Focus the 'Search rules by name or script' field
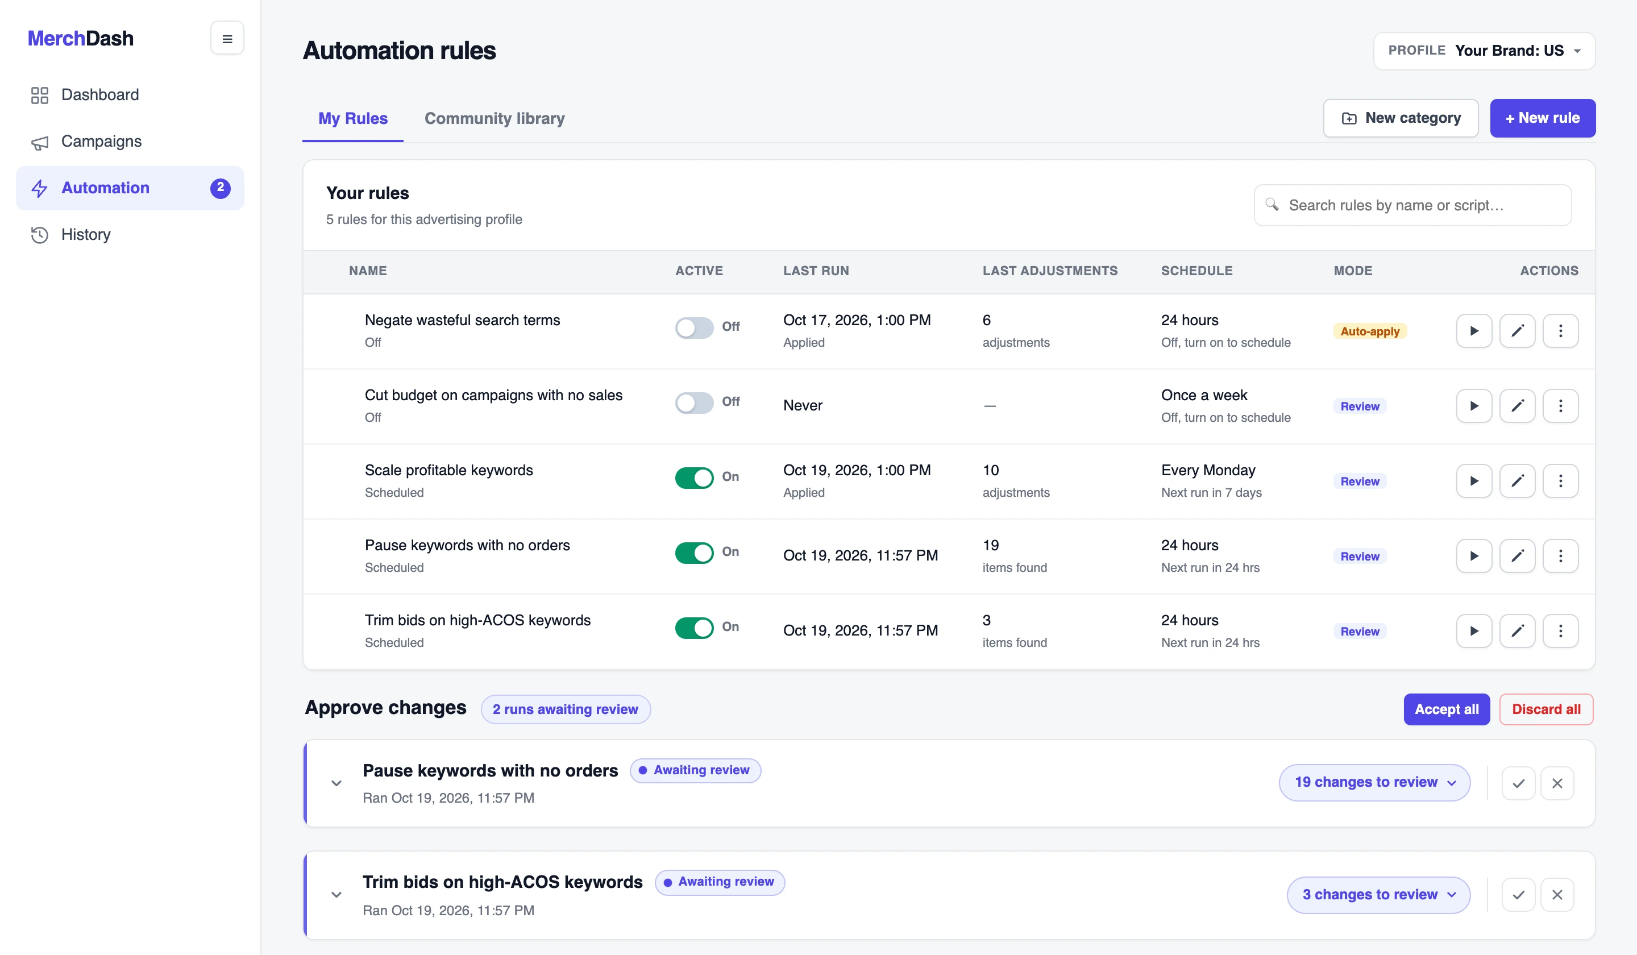This screenshot has height=955, width=1637. tap(1412, 205)
